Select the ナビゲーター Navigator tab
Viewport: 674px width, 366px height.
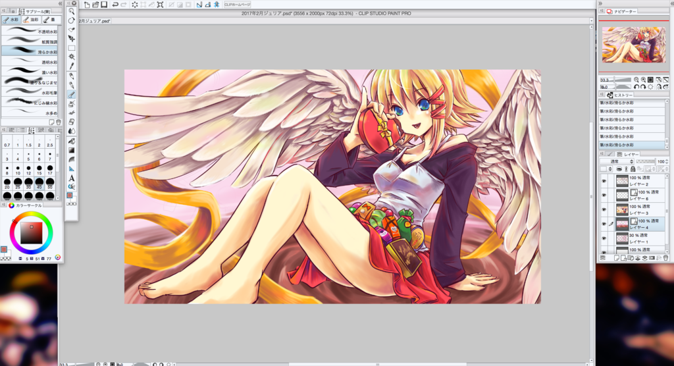(621, 11)
